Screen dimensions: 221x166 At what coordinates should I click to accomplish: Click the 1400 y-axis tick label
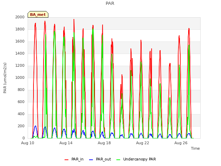tap(20, 53)
